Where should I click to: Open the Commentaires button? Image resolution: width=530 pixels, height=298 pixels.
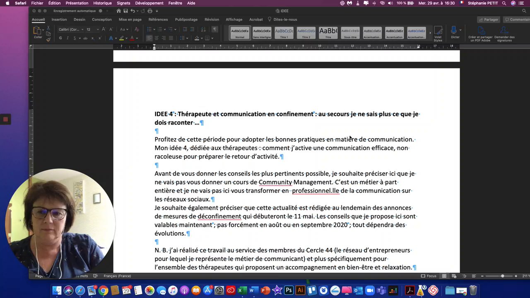[517, 19]
